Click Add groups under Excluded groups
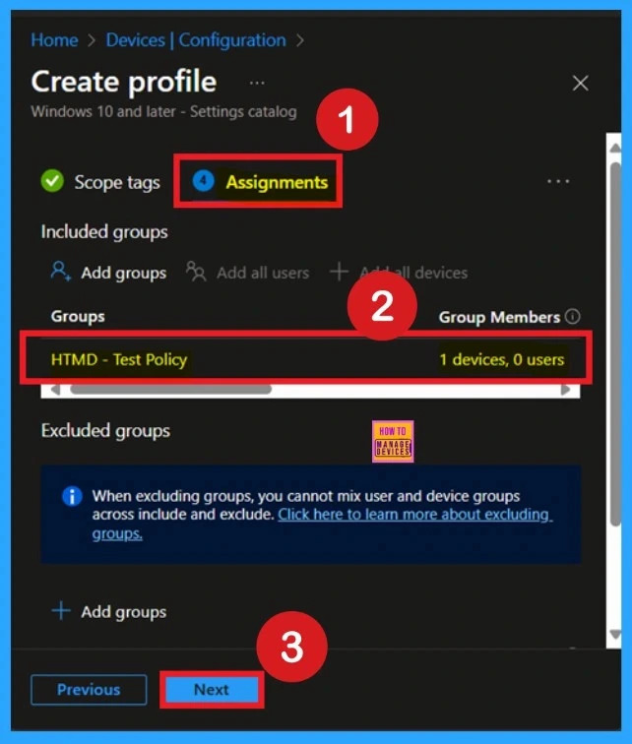 coord(108,612)
